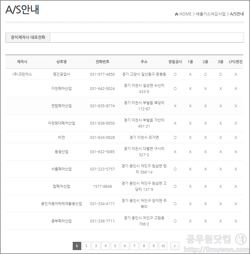Click address 경기 용인시 처인구 양지면 주북리
The height and width of the screenshot is (254, 250).
pos(144,204)
